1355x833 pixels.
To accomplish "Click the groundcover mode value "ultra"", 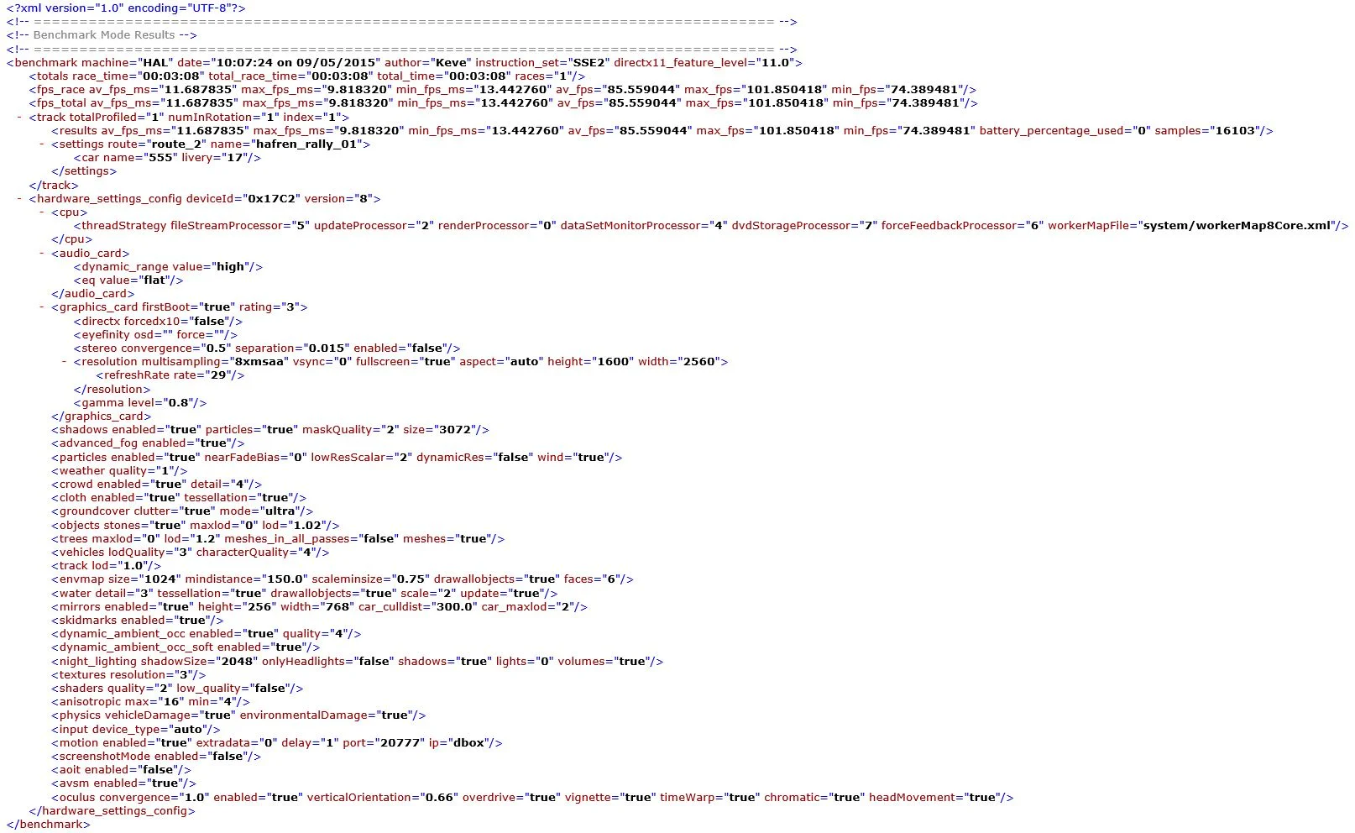I will pos(281,511).
